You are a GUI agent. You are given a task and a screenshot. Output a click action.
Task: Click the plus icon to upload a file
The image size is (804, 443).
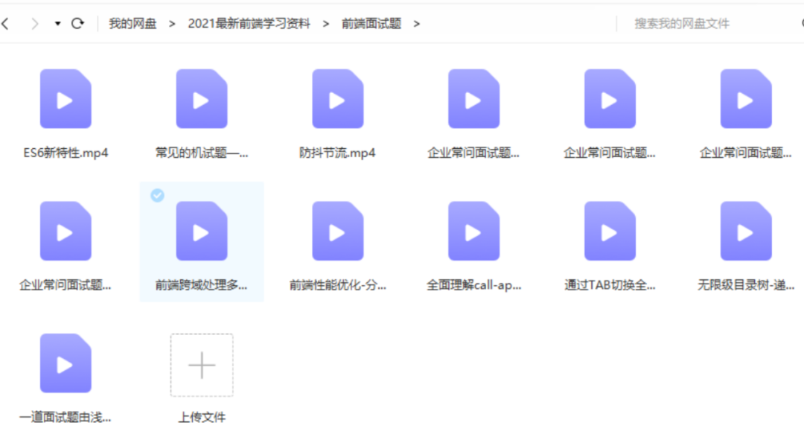[201, 365]
